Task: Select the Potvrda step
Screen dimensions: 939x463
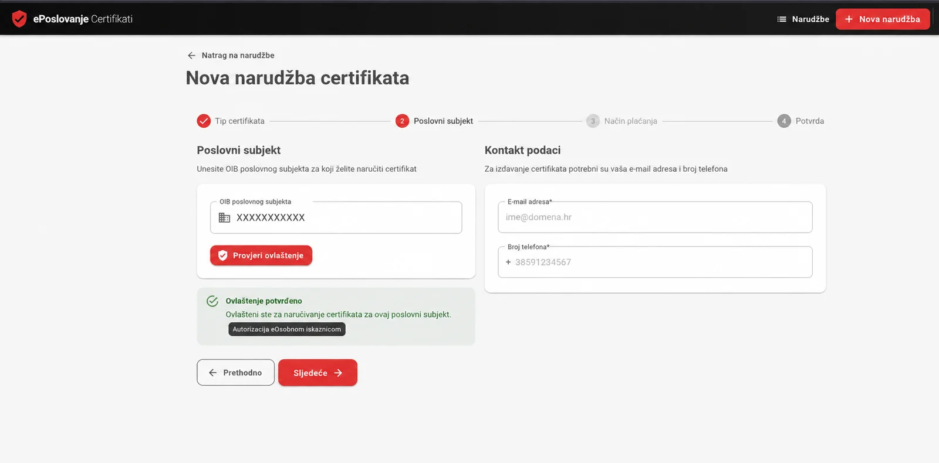Action: click(x=810, y=121)
